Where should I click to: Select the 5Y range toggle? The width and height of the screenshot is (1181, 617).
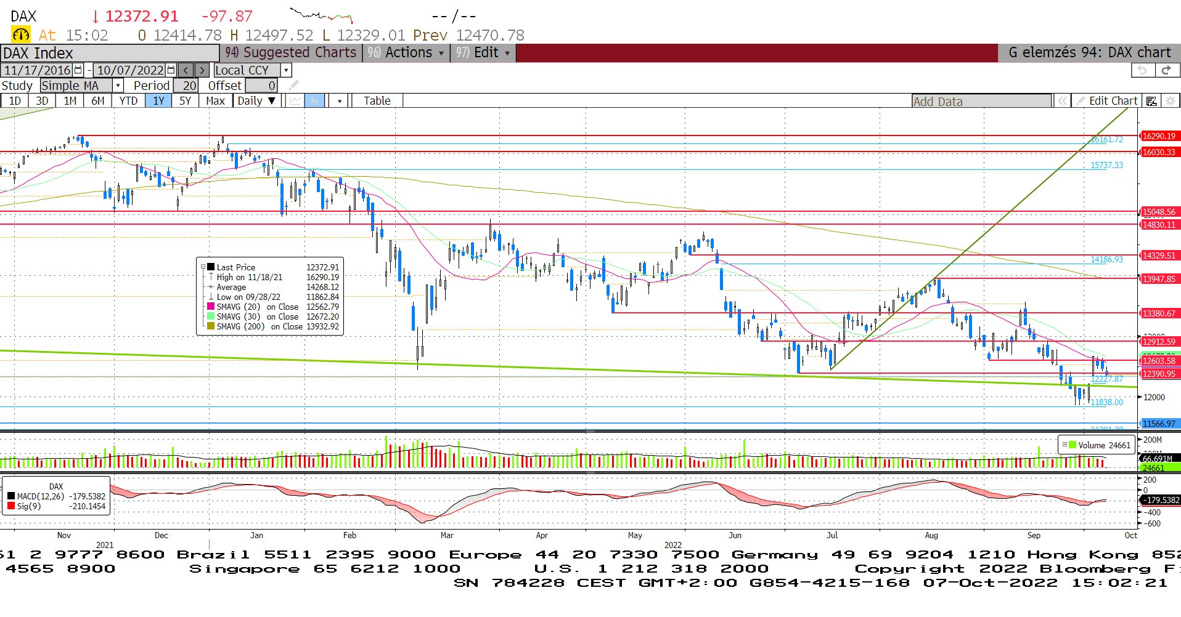(x=185, y=101)
